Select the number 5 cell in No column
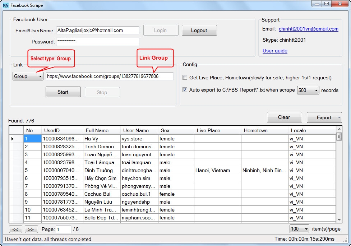The image size is (351, 246). [x=32, y=170]
